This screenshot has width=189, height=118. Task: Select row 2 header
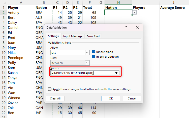[3, 13]
